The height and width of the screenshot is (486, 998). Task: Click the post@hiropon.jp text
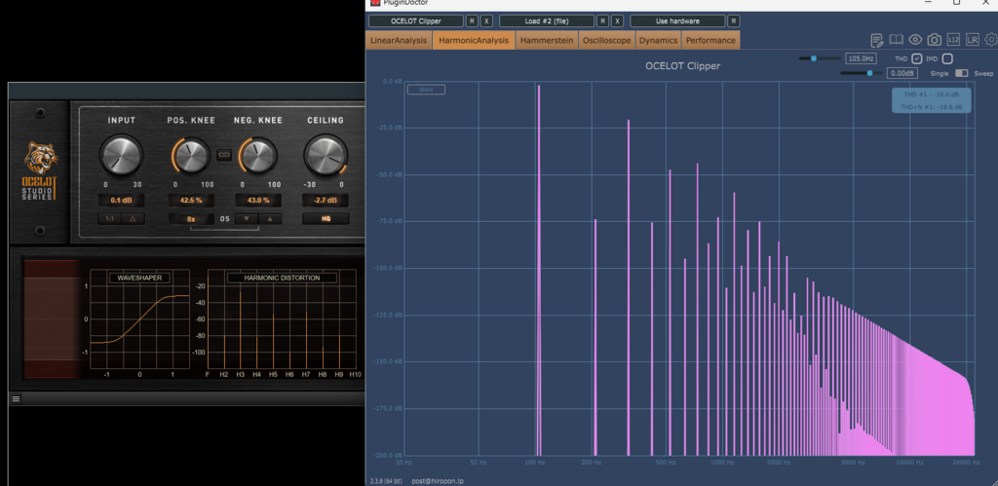pos(438,481)
